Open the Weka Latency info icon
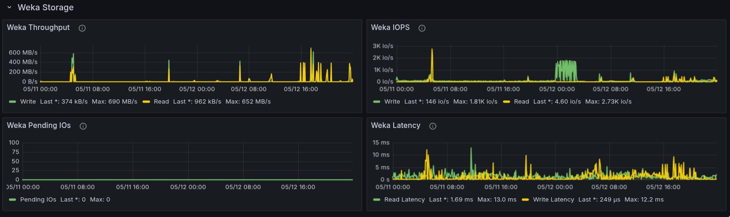Image resolution: width=730 pixels, height=217 pixels. pos(433,126)
